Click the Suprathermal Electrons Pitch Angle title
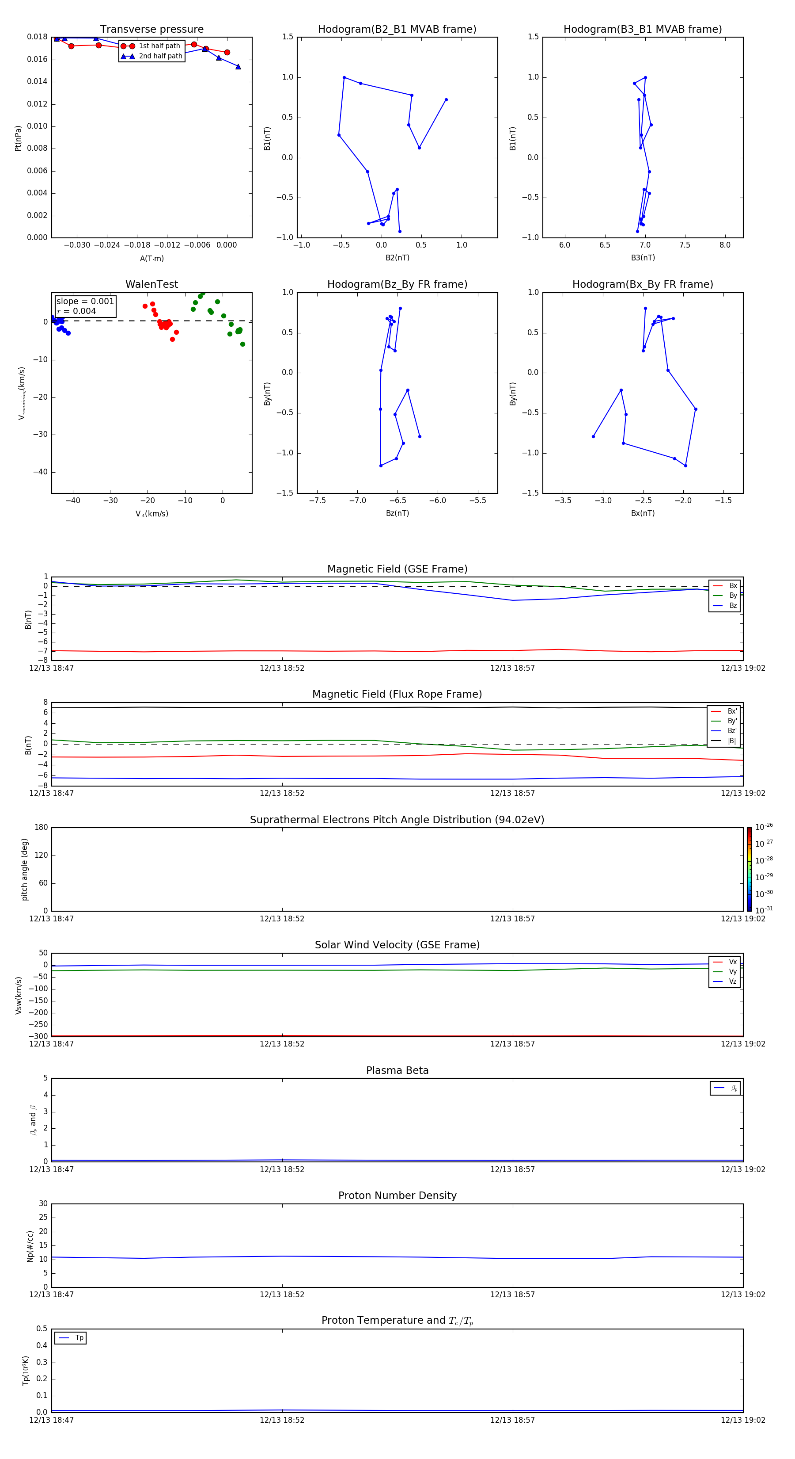This screenshot has width=795, height=1459. pos(397,820)
